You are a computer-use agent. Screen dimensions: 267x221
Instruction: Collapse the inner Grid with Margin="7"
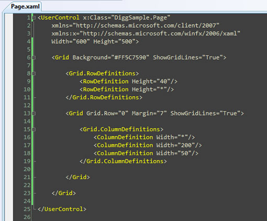[34, 113]
